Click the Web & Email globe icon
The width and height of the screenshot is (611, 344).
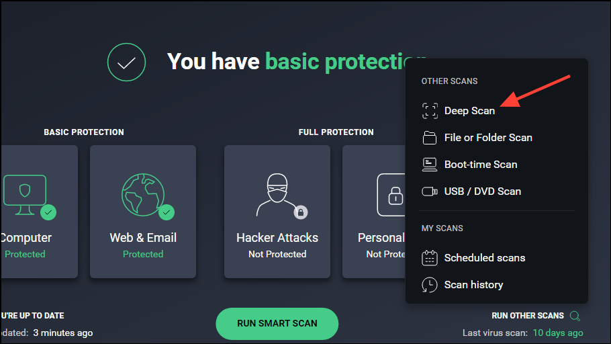tap(143, 195)
